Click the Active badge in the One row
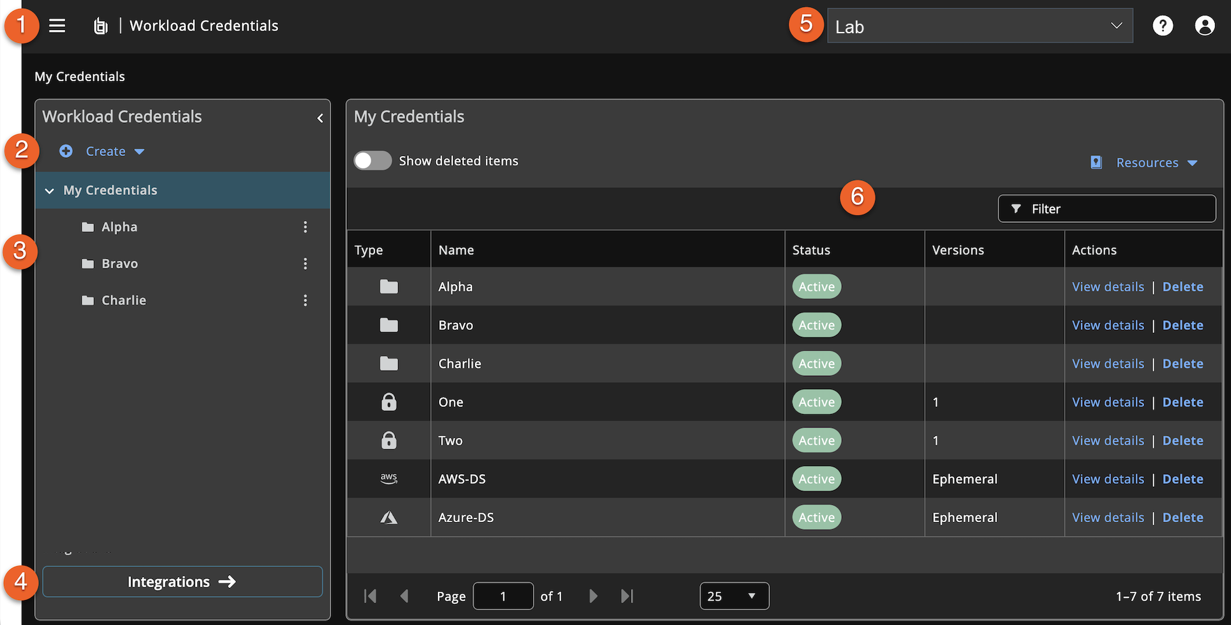 point(817,402)
